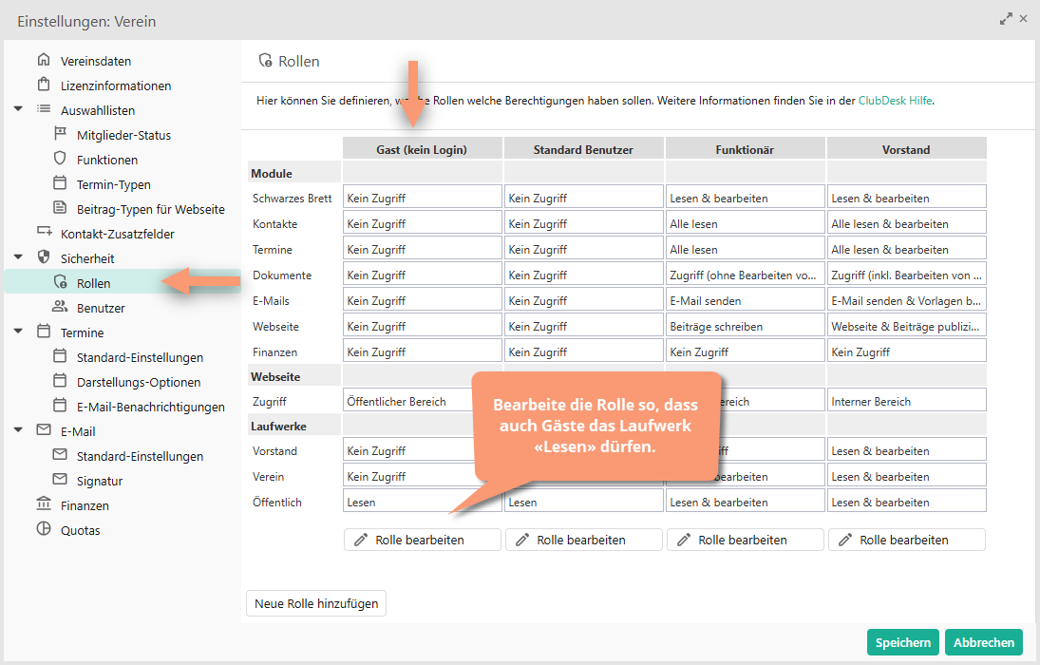Click Gast cell for Schwarzes Brett
The height and width of the screenshot is (665, 1040).
click(422, 198)
